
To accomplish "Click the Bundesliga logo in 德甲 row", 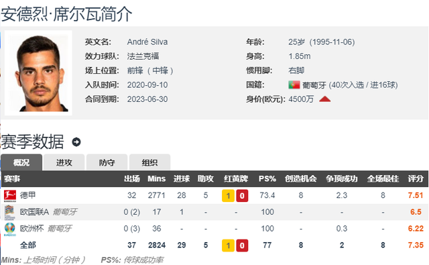I will click(x=10, y=196).
